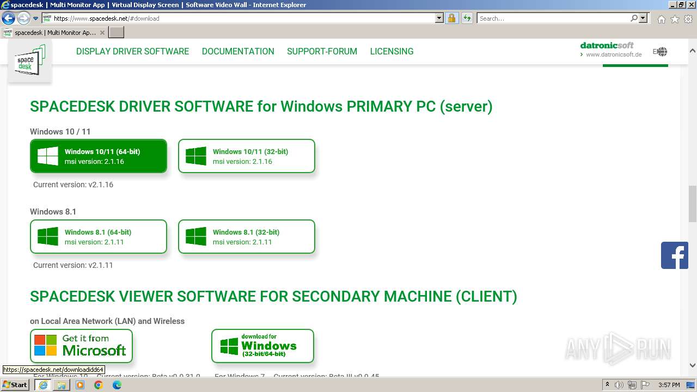Viewport: 697px width, 392px height.
Task: Click the address bar URL field
Action: click(243, 18)
